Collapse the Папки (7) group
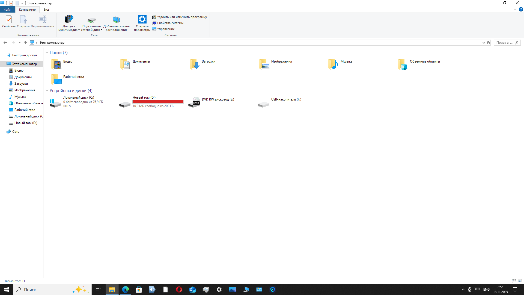This screenshot has height=295, width=524. 47,53
